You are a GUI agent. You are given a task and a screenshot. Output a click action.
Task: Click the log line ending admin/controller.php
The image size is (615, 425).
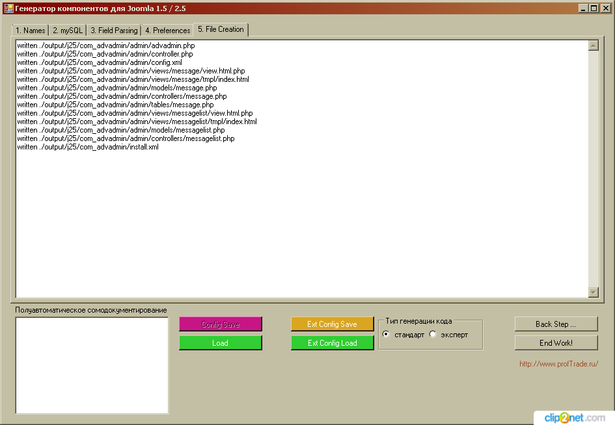tap(105, 54)
